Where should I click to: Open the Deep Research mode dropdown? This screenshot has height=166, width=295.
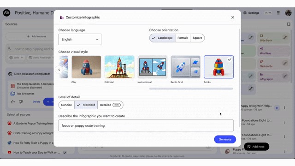(x=41, y=58)
